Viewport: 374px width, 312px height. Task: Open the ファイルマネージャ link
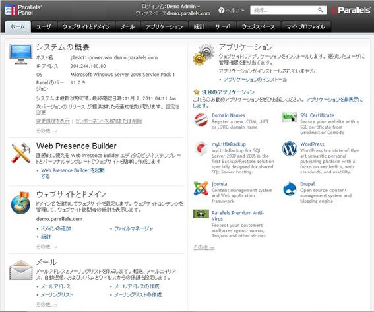click(x=133, y=228)
